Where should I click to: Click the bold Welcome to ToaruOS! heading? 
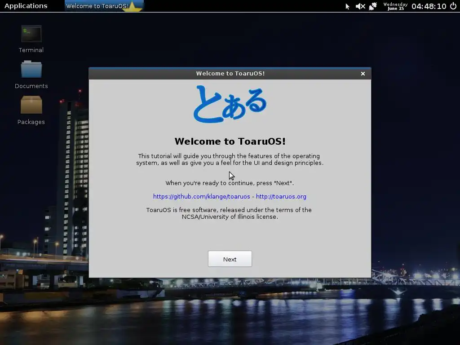[230, 142]
